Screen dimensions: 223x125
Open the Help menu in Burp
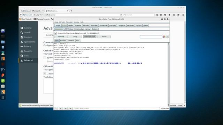82,22
